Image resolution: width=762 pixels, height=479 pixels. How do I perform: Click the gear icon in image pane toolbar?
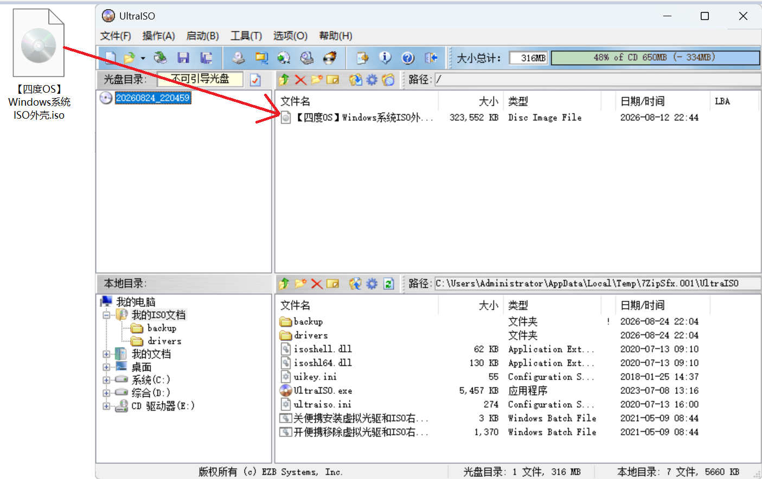[x=372, y=80]
